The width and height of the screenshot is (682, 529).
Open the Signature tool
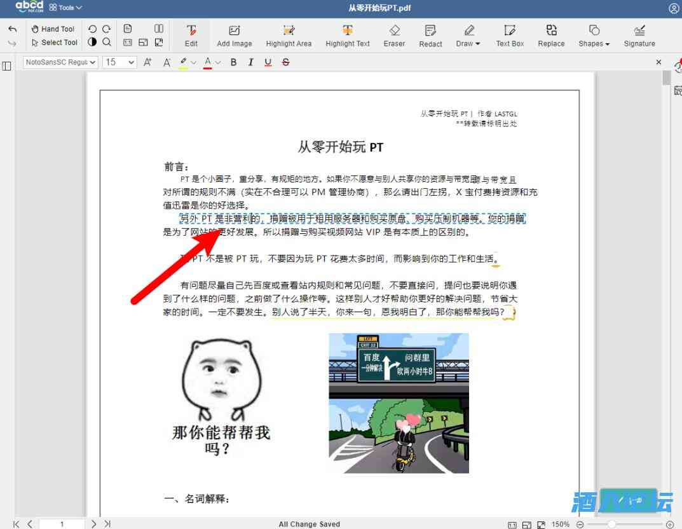click(x=639, y=35)
